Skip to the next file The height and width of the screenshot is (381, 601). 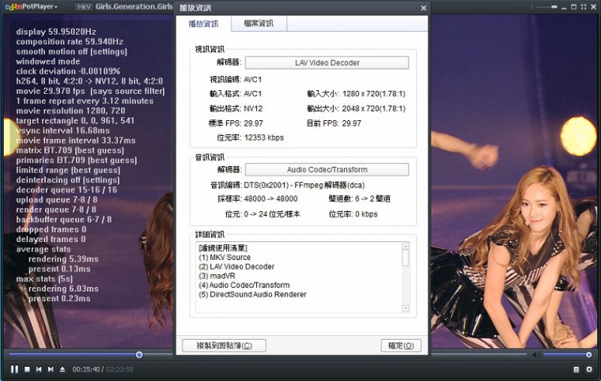click(x=51, y=369)
